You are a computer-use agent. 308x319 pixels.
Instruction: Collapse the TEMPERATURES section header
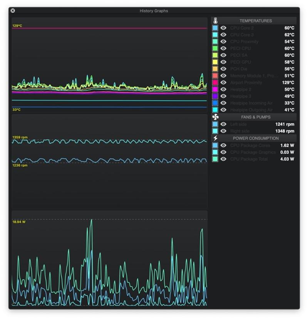coord(255,21)
